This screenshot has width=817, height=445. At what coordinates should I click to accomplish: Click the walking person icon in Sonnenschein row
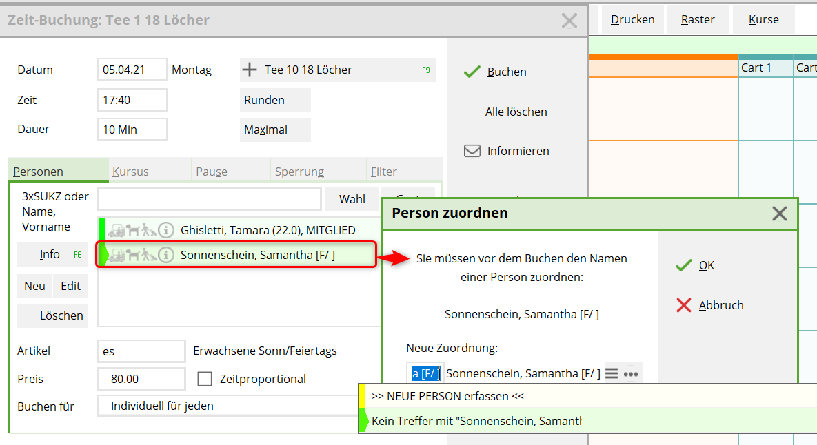148,254
